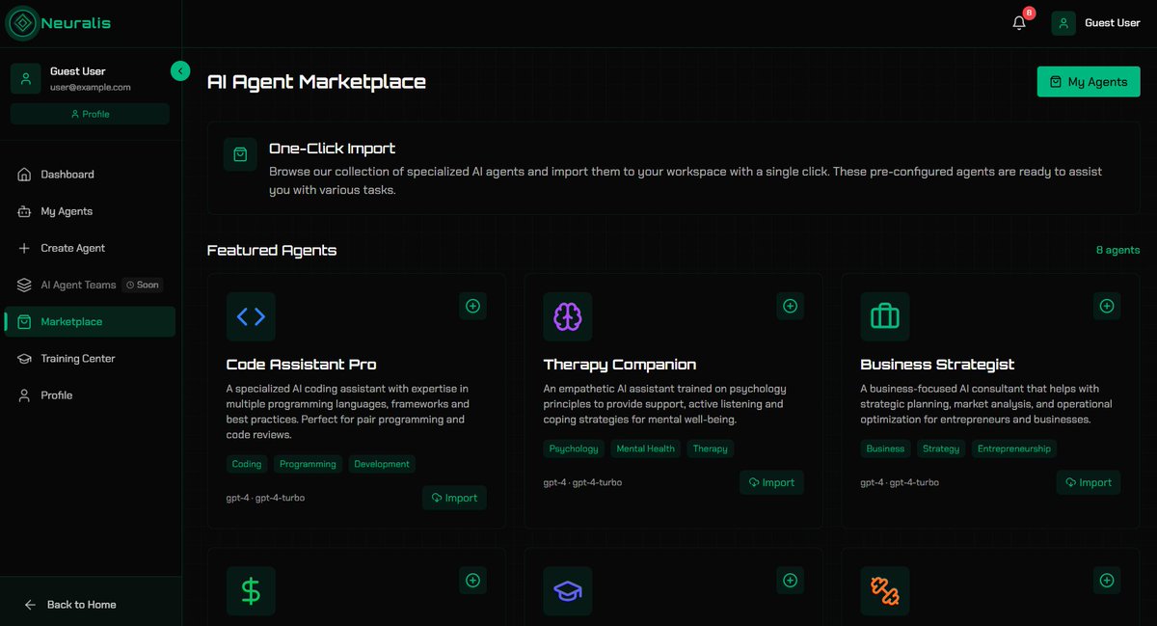Collapse the sidebar with the green chevron
Viewport: 1157px width, 626px height.
180,70
